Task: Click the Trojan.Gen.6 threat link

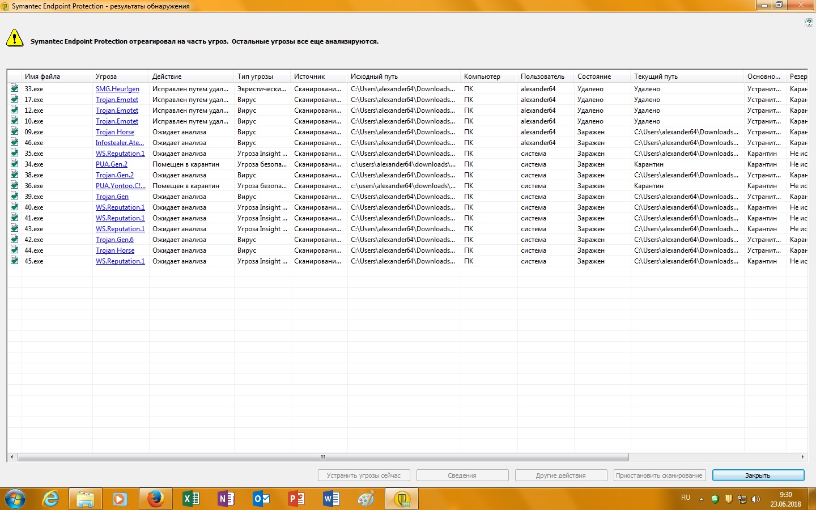Action: pyautogui.click(x=114, y=240)
